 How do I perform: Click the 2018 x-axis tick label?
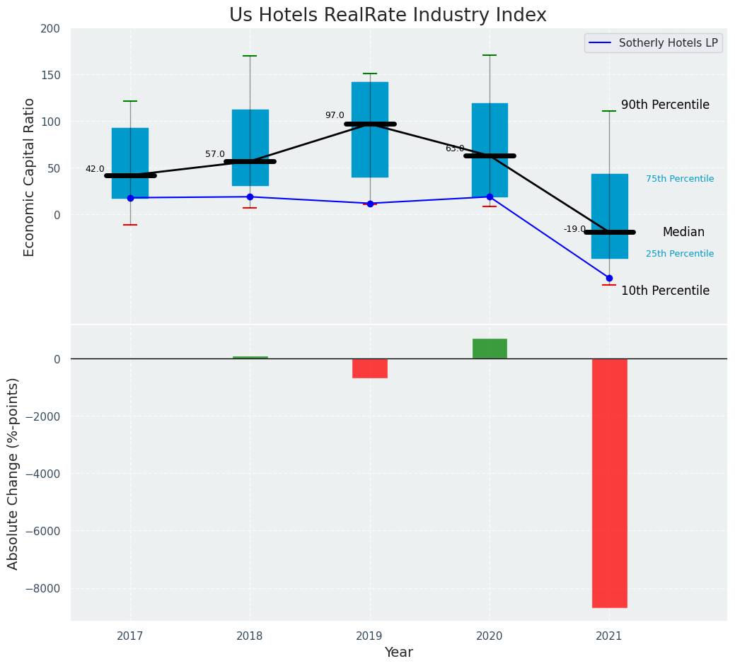coord(250,636)
